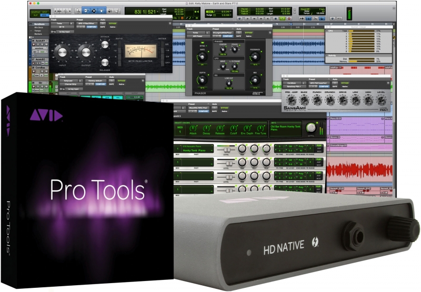Click the Phaser Mix knob
The height and width of the screenshot is (292, 421).
pos(255,79)
